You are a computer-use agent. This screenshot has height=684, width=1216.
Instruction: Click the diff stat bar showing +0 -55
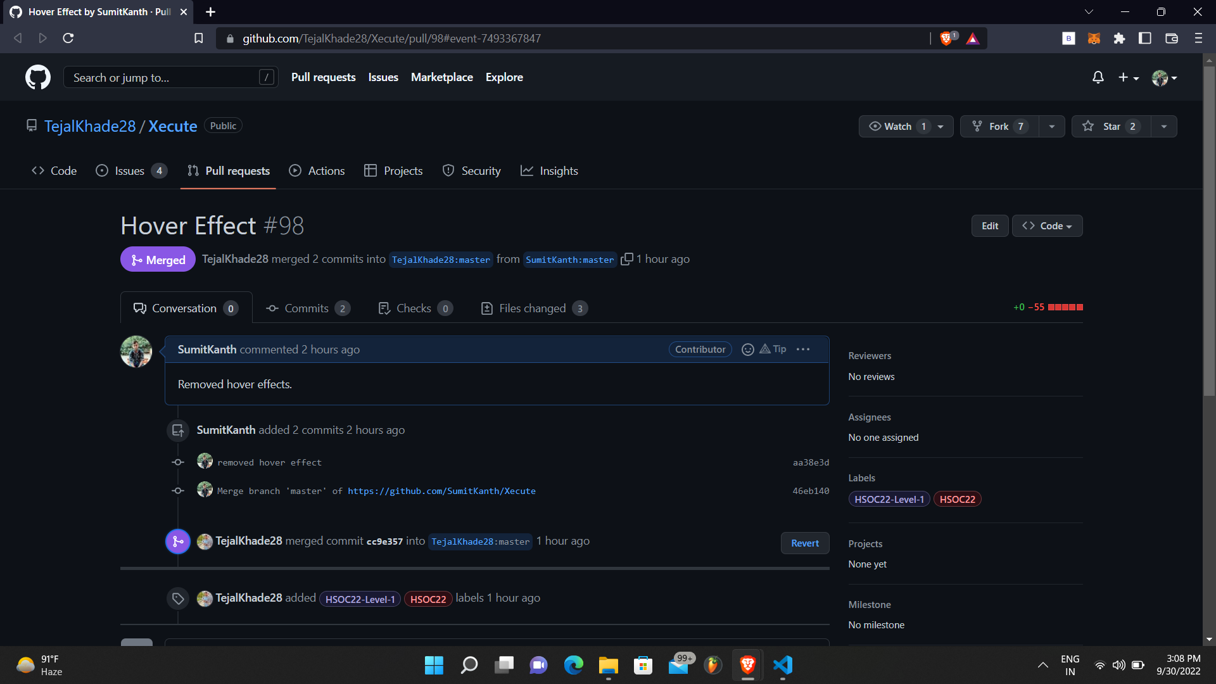(x=1048, y=307)
